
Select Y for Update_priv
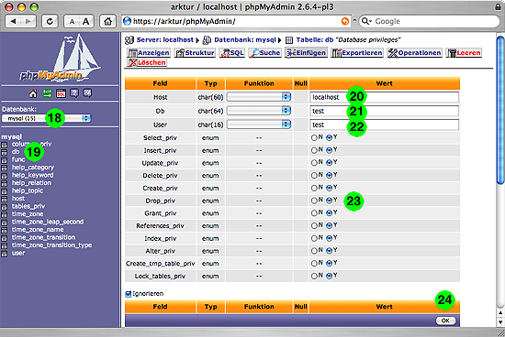tap(329, 163)
